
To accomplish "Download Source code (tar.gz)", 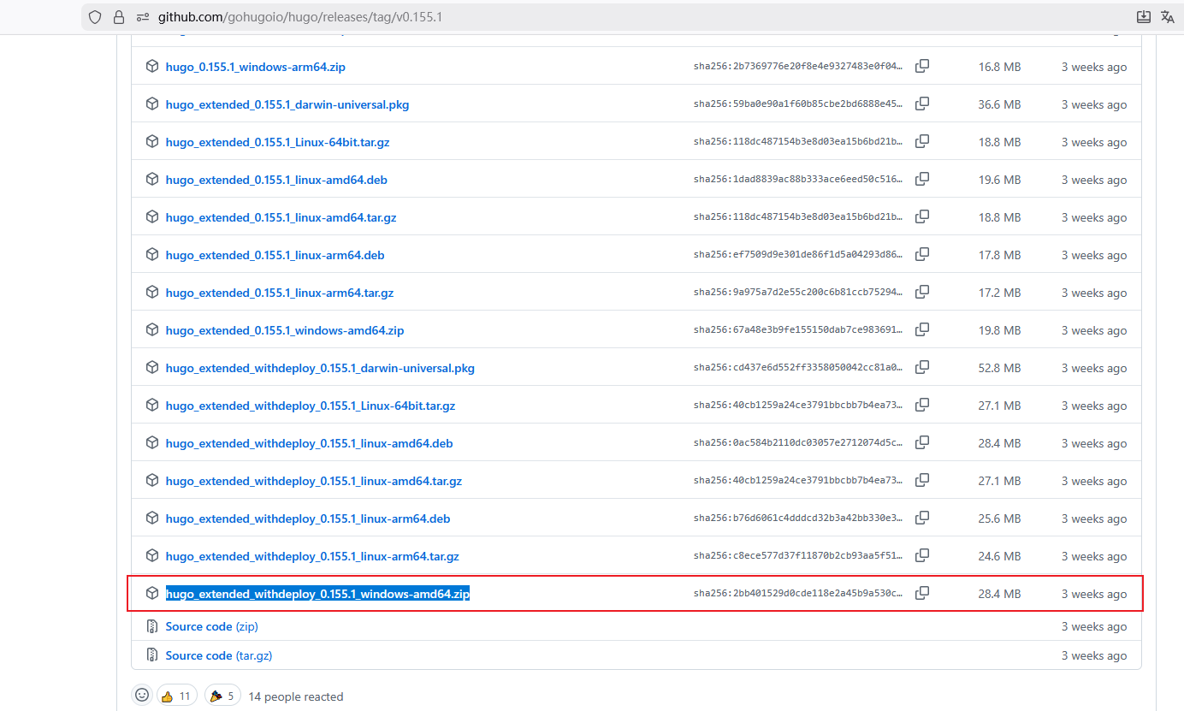I will coord(218,655).
